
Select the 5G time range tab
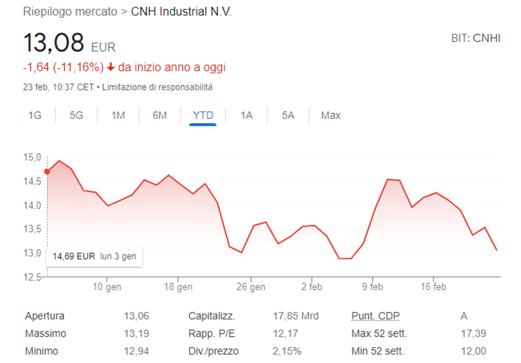[x=76, y=115]
